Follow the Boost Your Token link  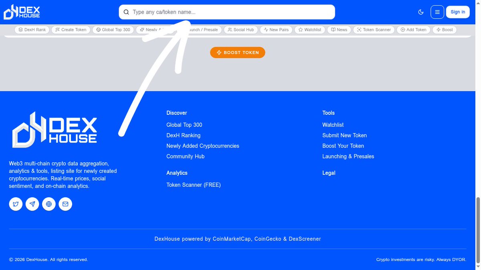point(343,146)
